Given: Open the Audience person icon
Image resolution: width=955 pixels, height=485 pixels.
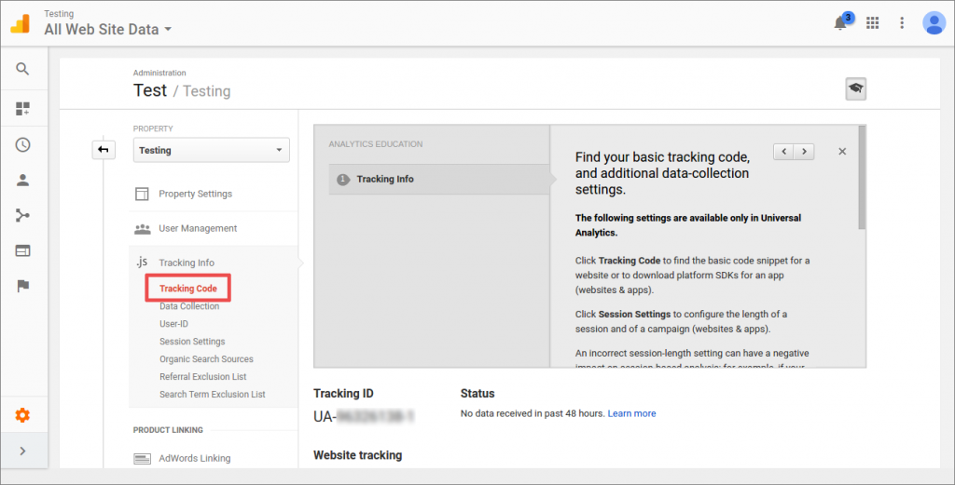Looking at the screenshot, I should (x=22, y=181).
